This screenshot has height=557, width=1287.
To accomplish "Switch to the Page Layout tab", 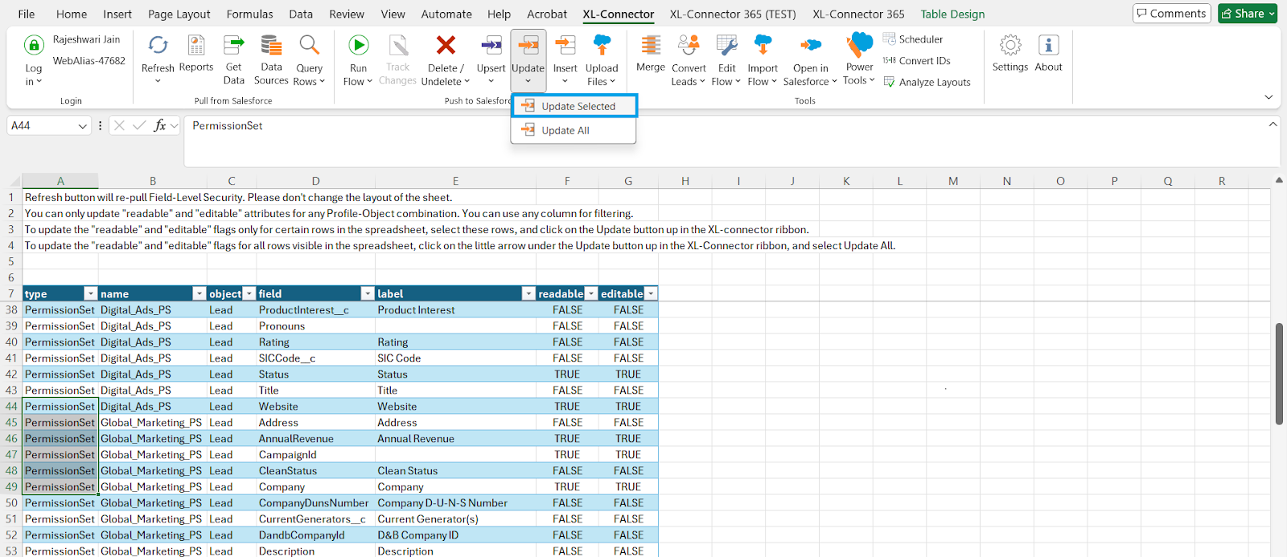I will 179,14.
